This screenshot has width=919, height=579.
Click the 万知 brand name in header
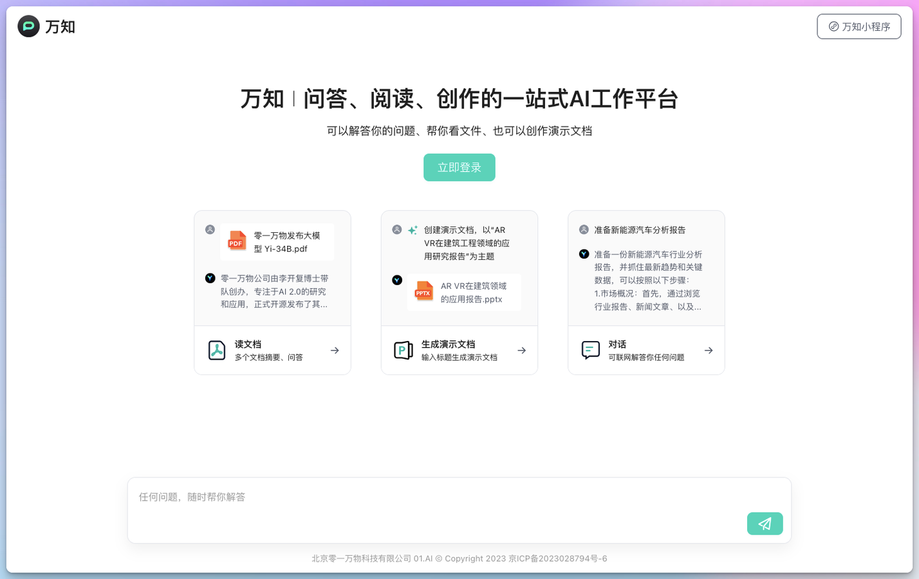60,26
